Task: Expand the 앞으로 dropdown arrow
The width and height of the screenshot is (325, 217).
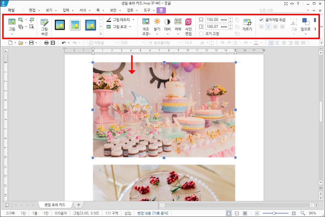Action: [306, 34]
